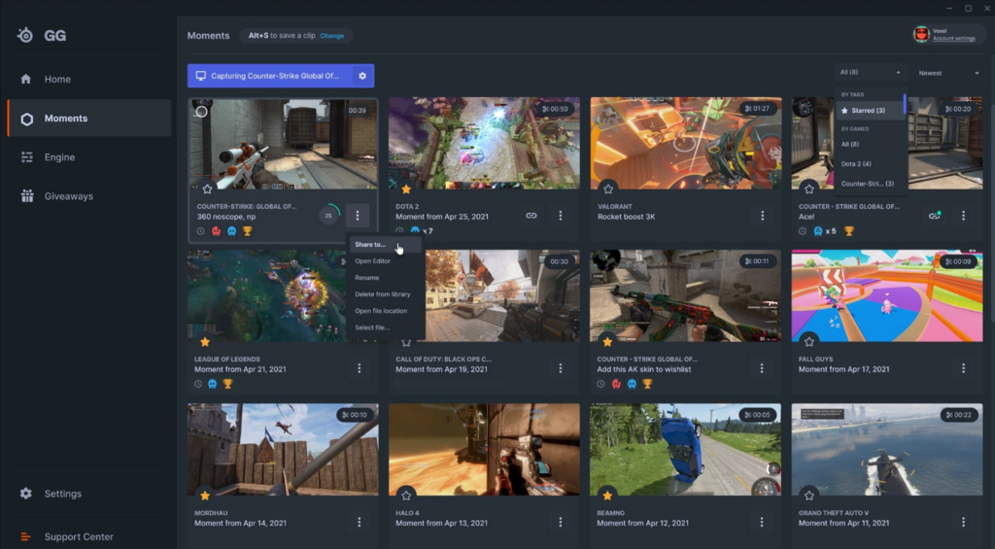Click the share link icon on Dota 2 clip
995x549 pixels.
[x=532, y=216]
